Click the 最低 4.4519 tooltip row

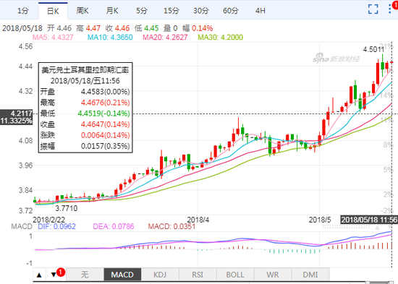pos(85,113)
